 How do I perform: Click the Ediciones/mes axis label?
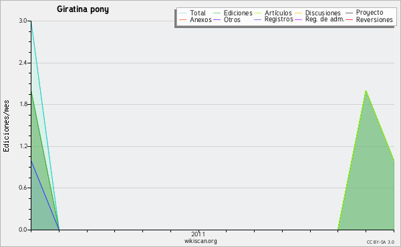coord(6,126)
